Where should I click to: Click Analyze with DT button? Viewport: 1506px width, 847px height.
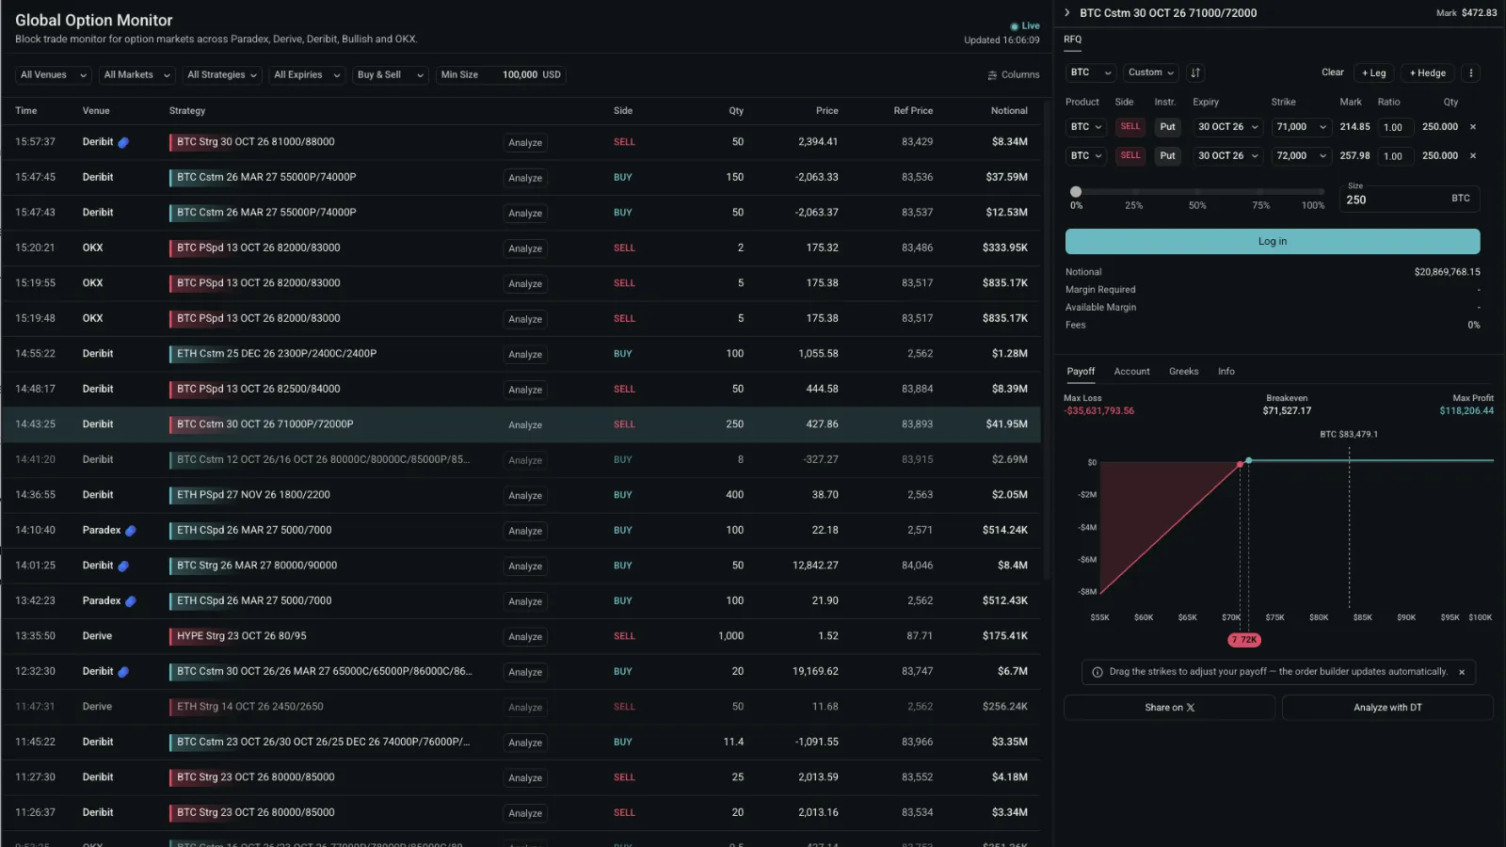pos(1387,708)
